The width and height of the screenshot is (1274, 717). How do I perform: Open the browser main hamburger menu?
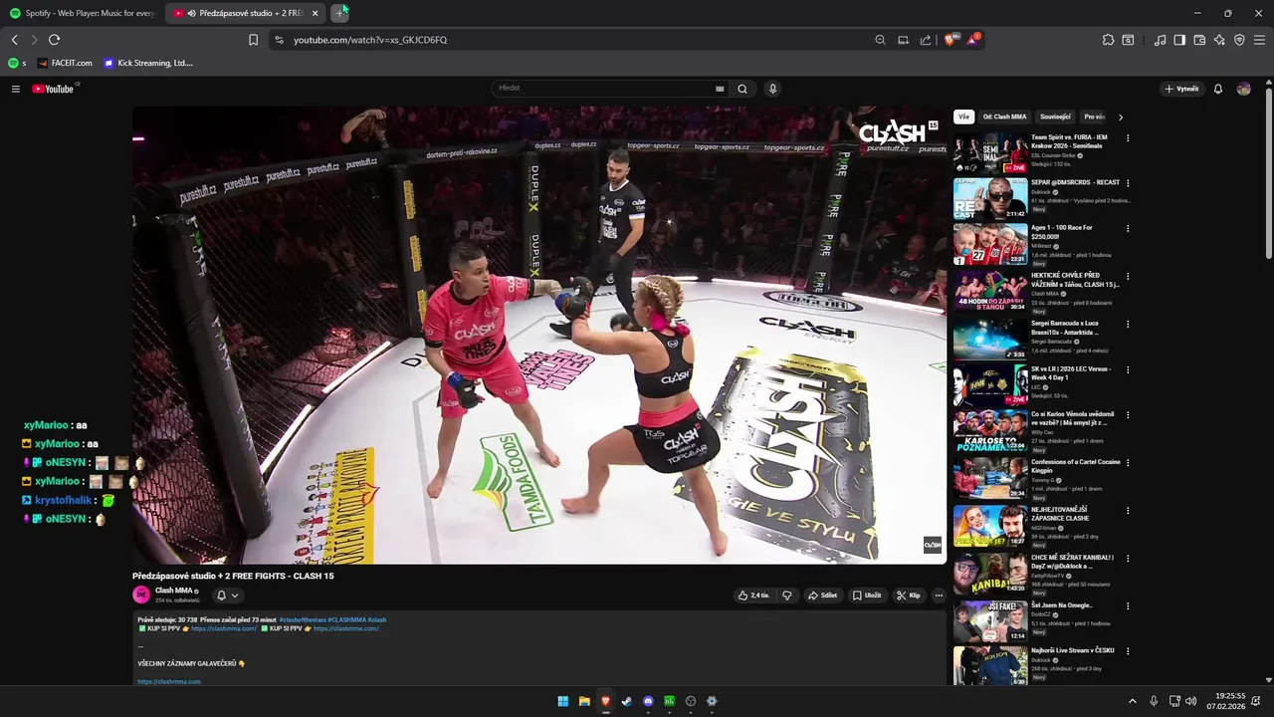(1260, 40)
